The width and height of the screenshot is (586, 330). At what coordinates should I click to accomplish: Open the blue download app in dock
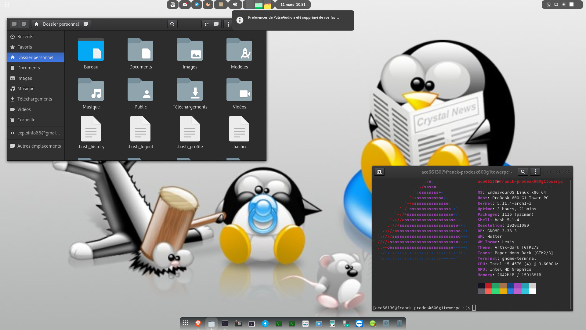pos(265,323)
